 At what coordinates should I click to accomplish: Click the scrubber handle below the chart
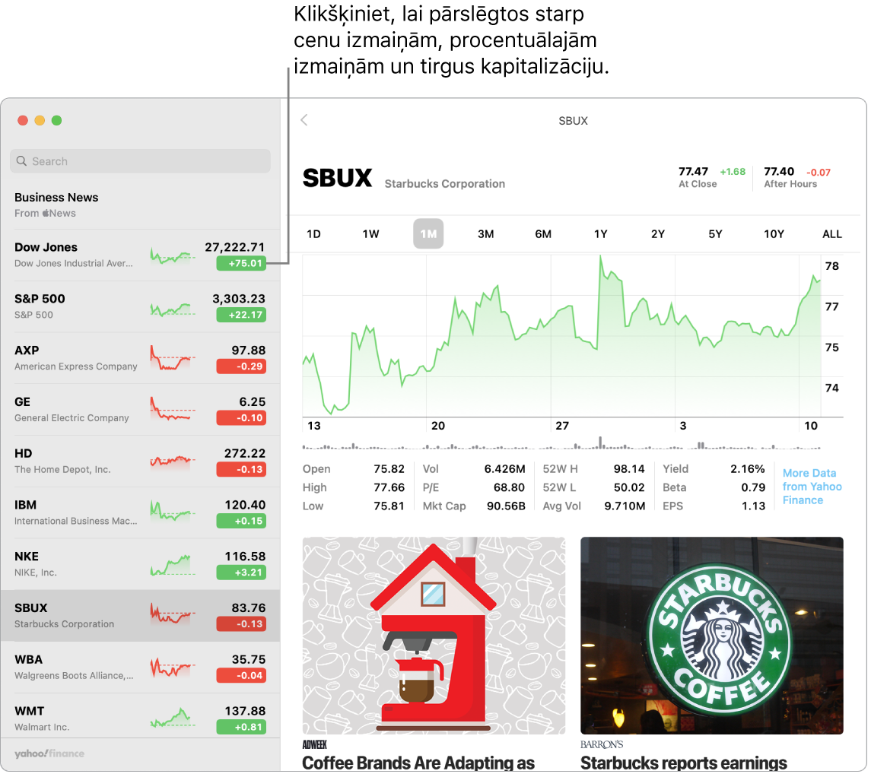(x=600, y=443)
